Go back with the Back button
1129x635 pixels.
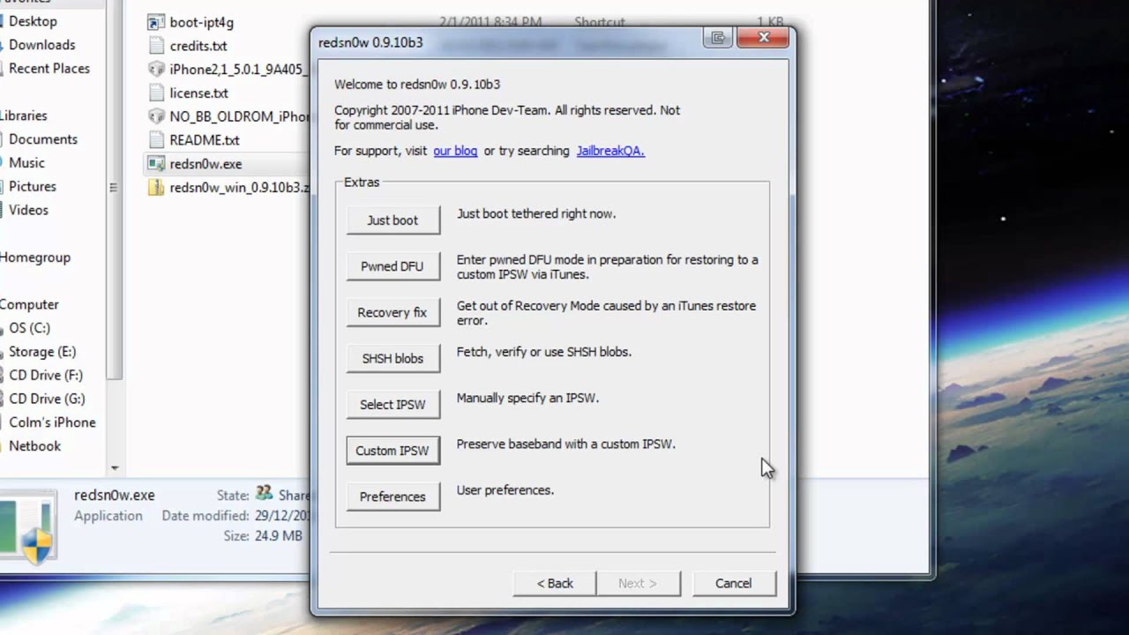coord(555,583)
